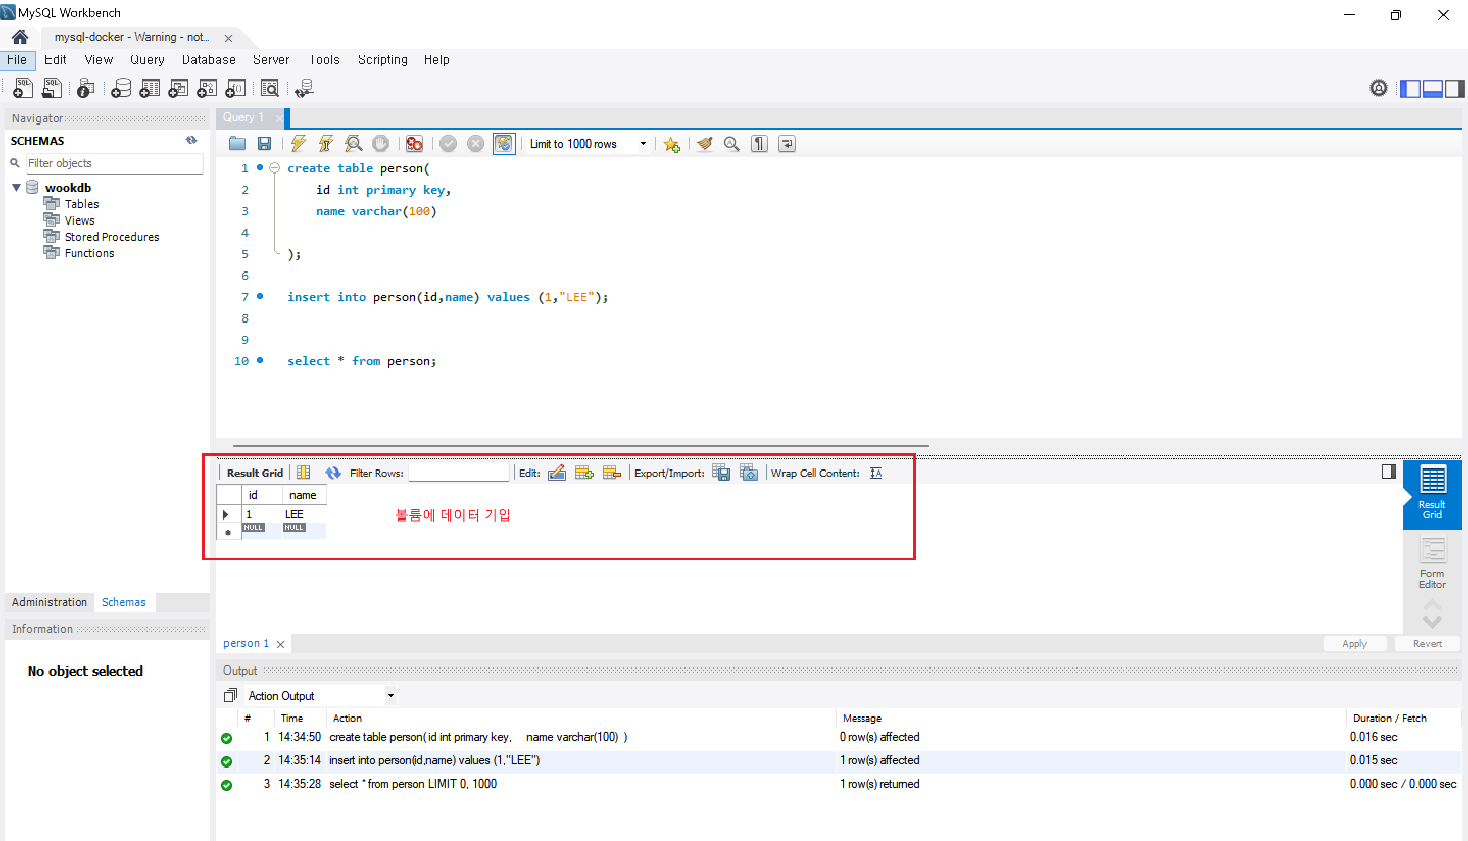
Task: Toggle invisible characters pilcrow button
Action: click(759, 143)
